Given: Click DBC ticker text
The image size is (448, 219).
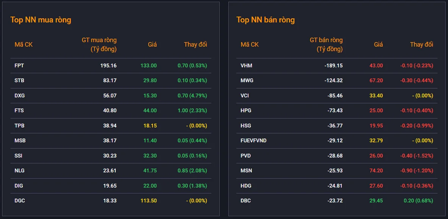Looking at the screenshot, I should (246, 201).
